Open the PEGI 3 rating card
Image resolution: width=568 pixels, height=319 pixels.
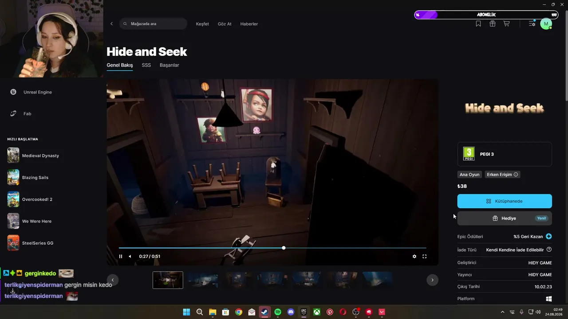point(505,154)
